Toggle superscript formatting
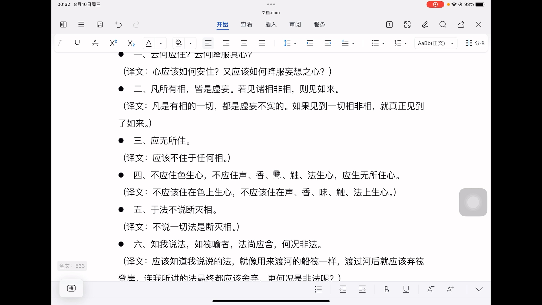The height and width of the screenshot is (305, 542). (x=113, y=43)
